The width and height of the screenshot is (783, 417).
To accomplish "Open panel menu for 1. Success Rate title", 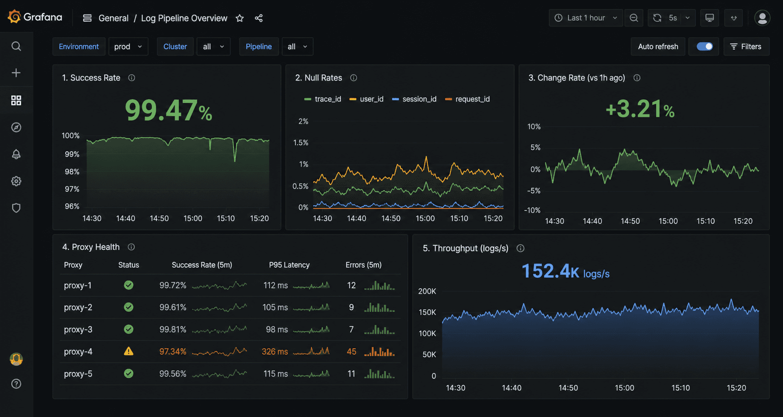I will tap(91, 78).
